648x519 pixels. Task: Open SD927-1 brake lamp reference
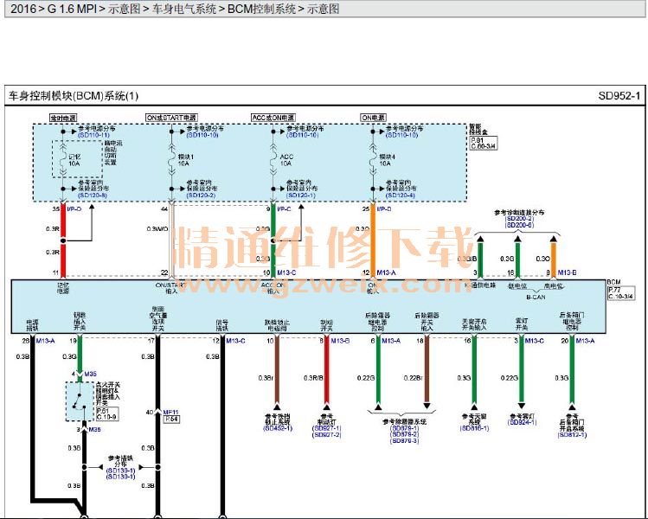point(326,428)
